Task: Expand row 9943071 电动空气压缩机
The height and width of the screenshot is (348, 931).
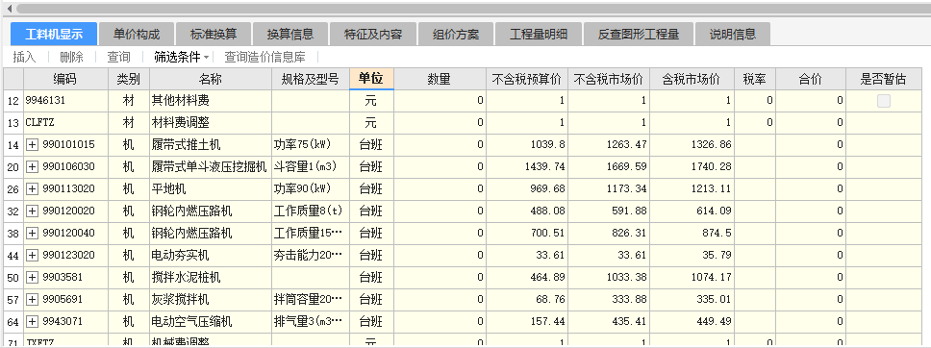Action: 32,322
